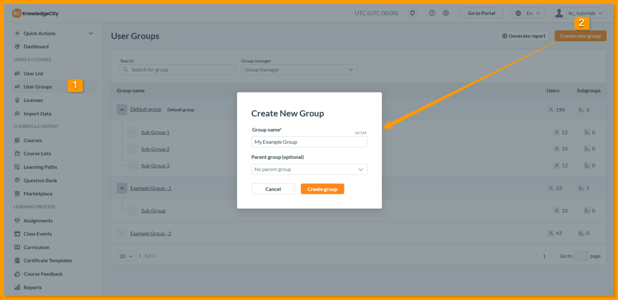Screen dimensions: 618x300
Task: Click the Course Feedback thumbs-up icon
Action: pyautogui.click(x=17, y=274)
